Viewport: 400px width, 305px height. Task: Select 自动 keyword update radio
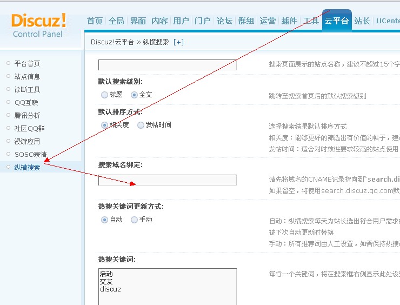[x=104, y=220]
